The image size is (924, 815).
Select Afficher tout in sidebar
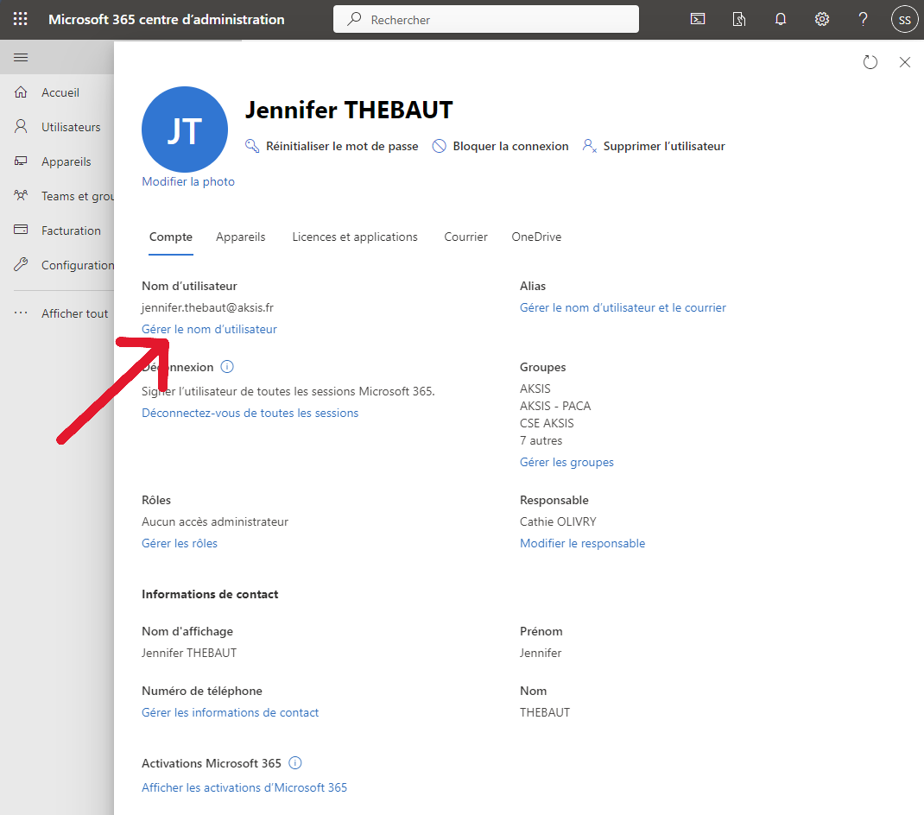pyautogui.click(x=75, y=313)
